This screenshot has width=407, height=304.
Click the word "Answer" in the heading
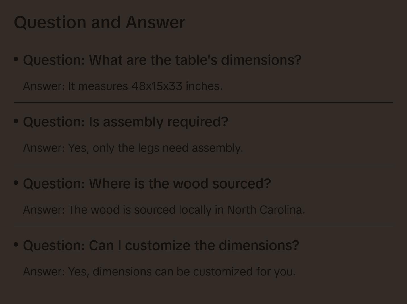tap(155, 22)
